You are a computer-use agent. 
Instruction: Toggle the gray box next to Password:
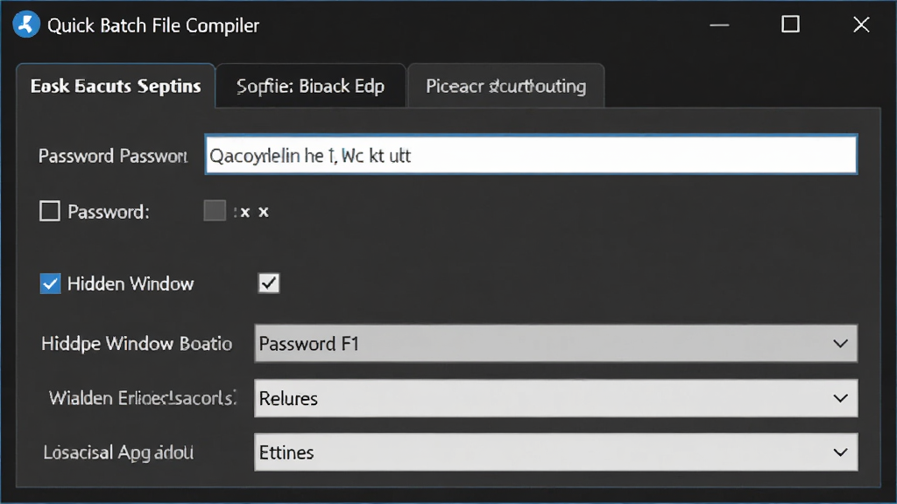click(x=215, y=210)
